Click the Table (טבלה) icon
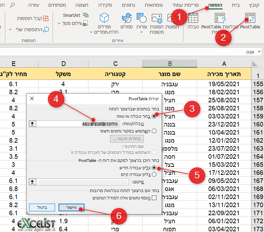The height and width of the screenshot is (232, 264). (x=193, y=18)
